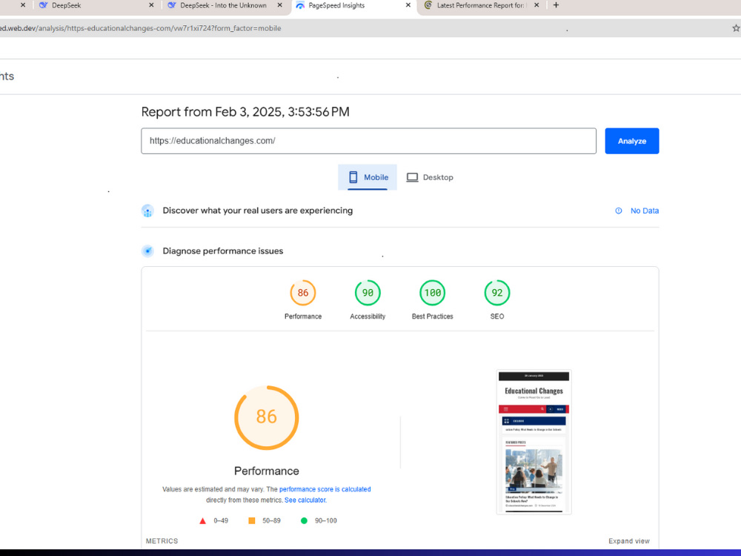Jump to Accessibility score gauge 90
The image size is (741, 556).
click(368, 293)
